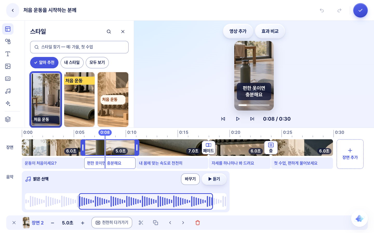Click the search icon in 스타일 panel
The height and width of the screenshot is (233, 374).
click(109, 32)
